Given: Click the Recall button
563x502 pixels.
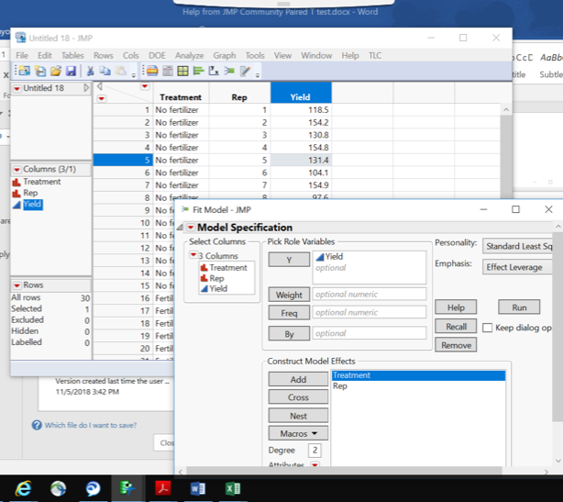Looking at the screenshot, I should (456, 327).
